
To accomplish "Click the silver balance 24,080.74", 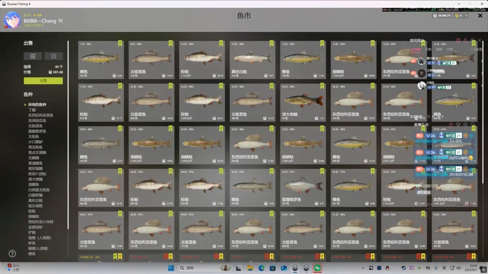I will pyautogui.click(x=441, y=16).
